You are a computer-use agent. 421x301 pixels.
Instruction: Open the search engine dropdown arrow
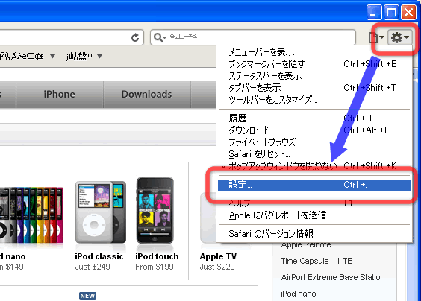tap(164, 37)
